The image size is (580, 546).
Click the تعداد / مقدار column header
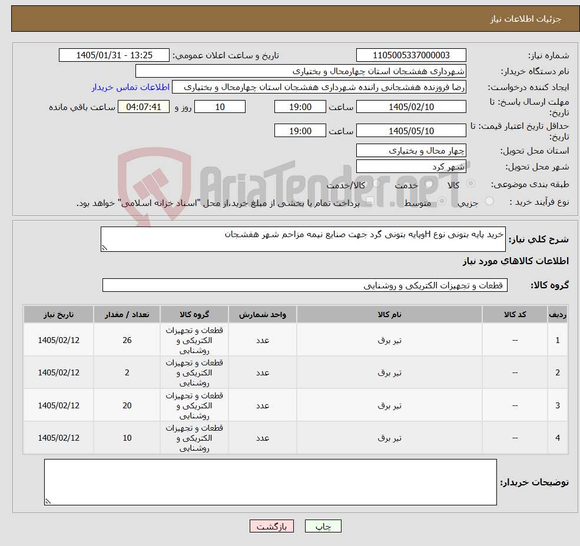click(127, 315)
